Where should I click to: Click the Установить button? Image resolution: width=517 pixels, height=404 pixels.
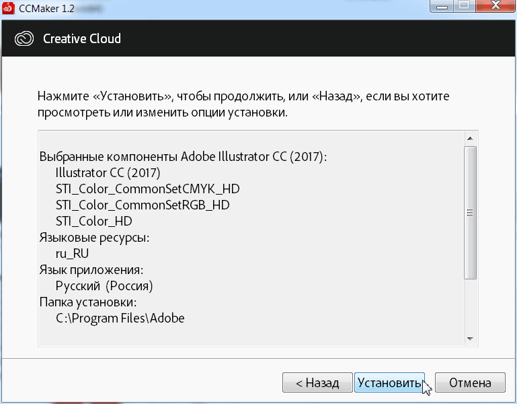pyautogui.click(x=389, y=382)
